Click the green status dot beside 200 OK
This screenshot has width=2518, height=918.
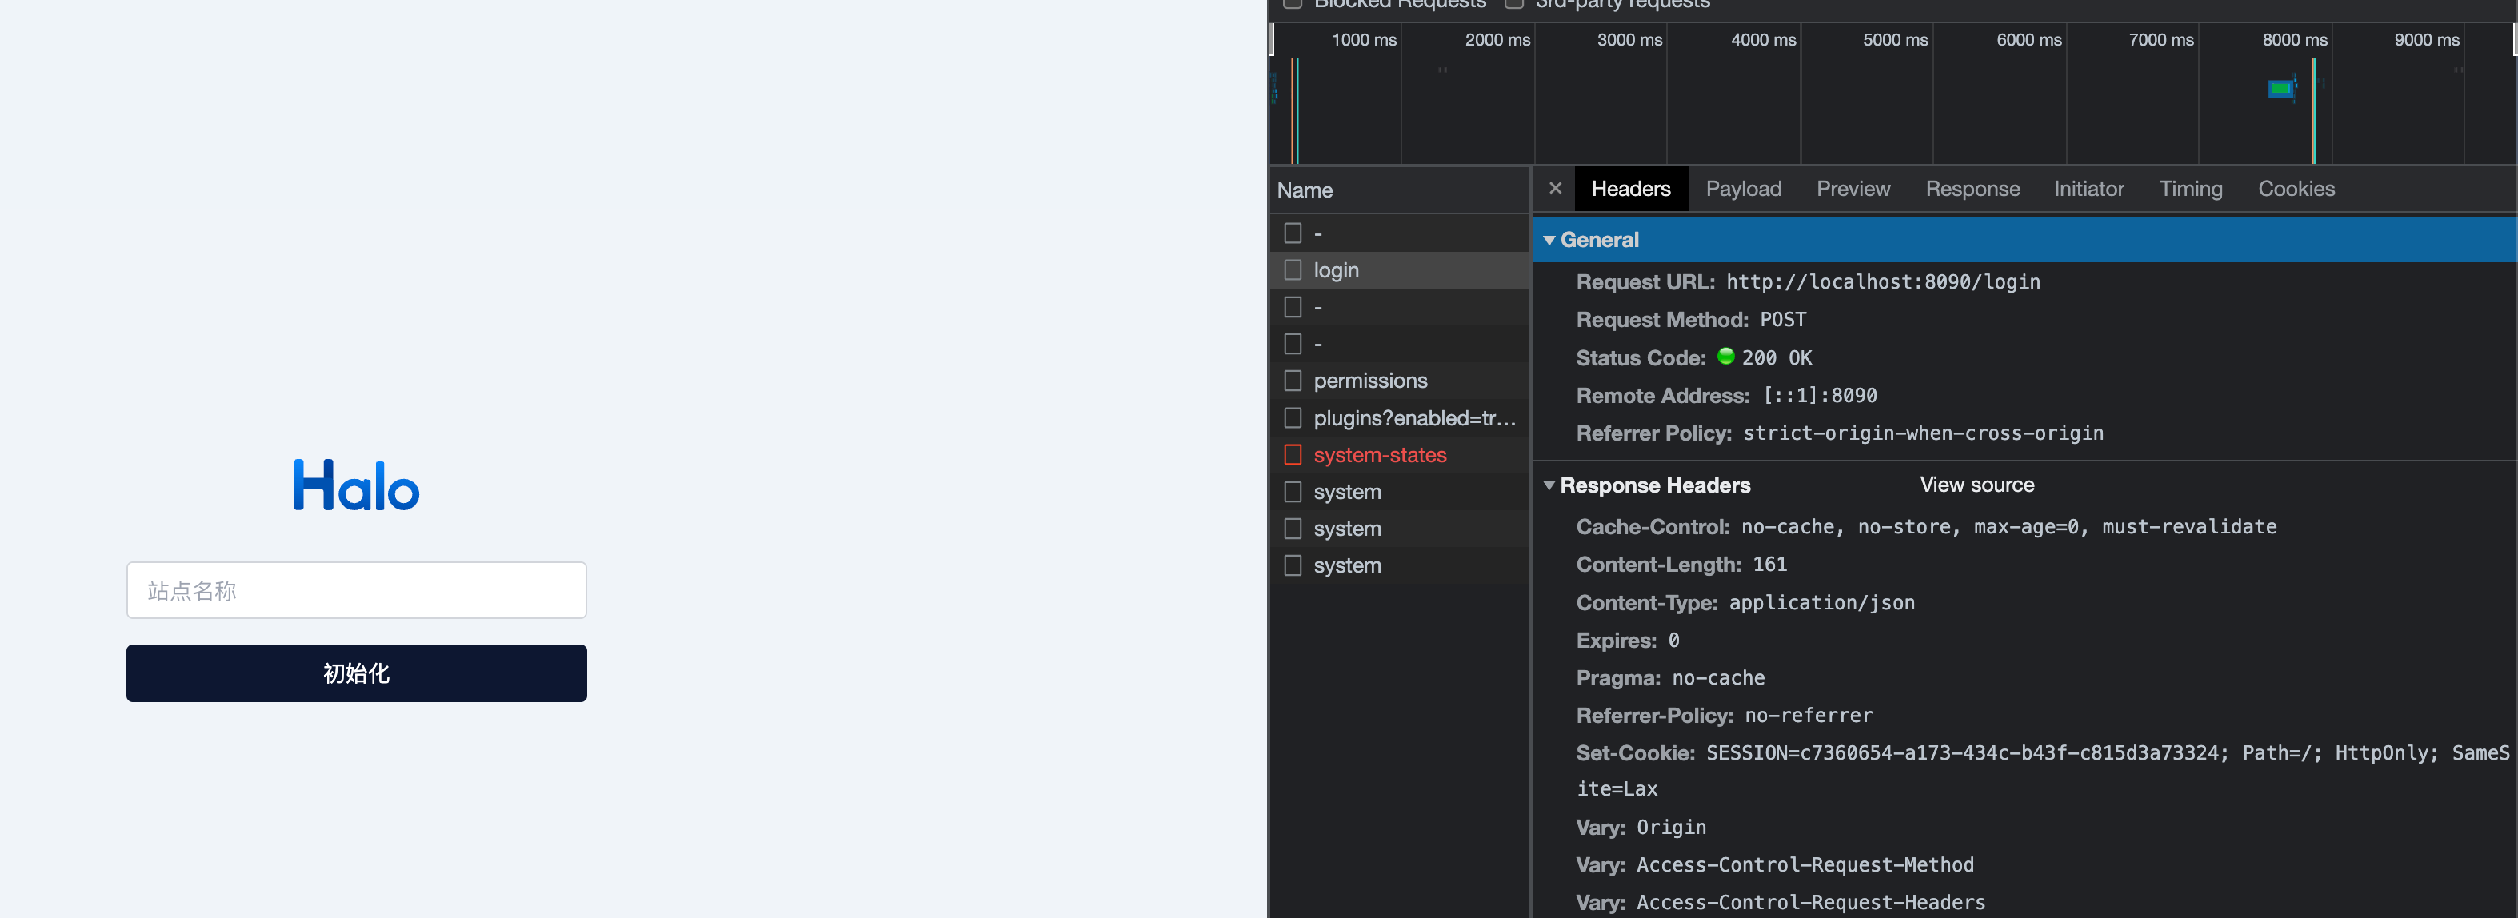click(1726, 357)
